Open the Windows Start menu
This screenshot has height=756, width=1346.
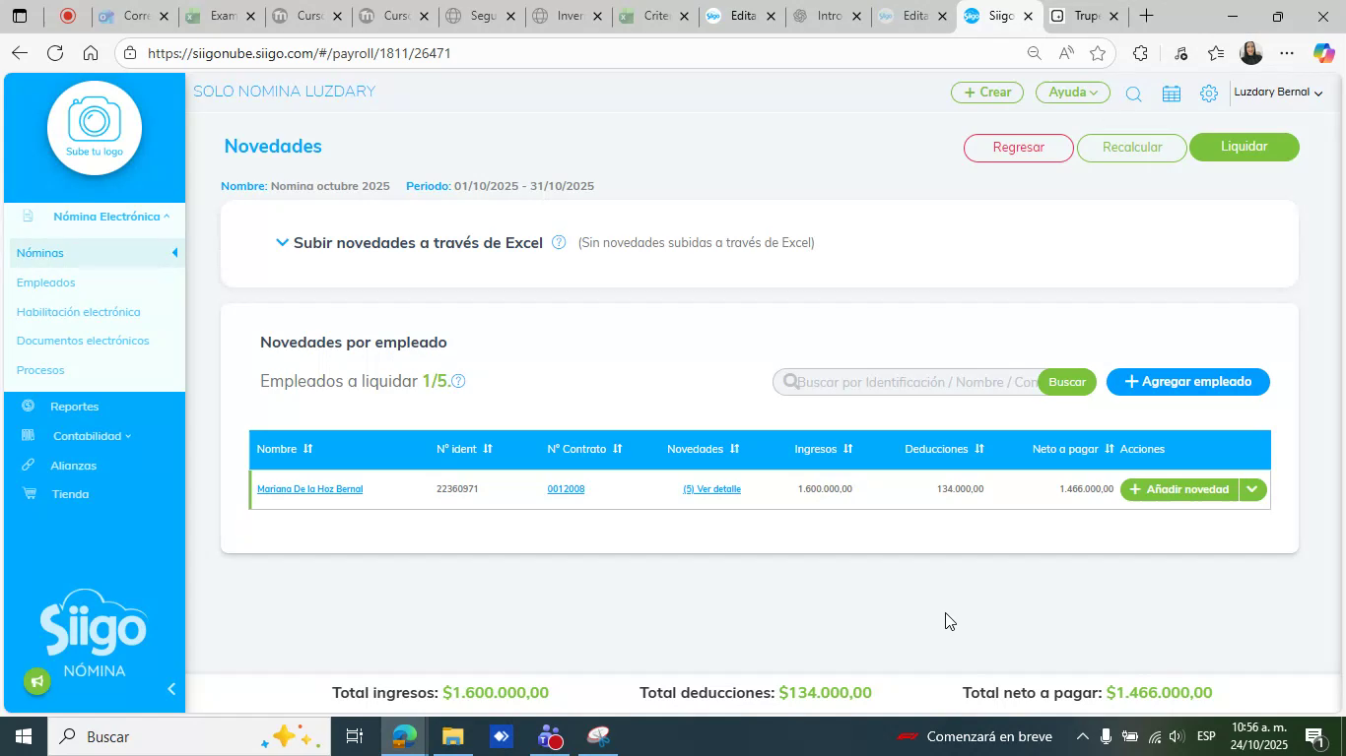pyautogui.click(x=23, y=736)
